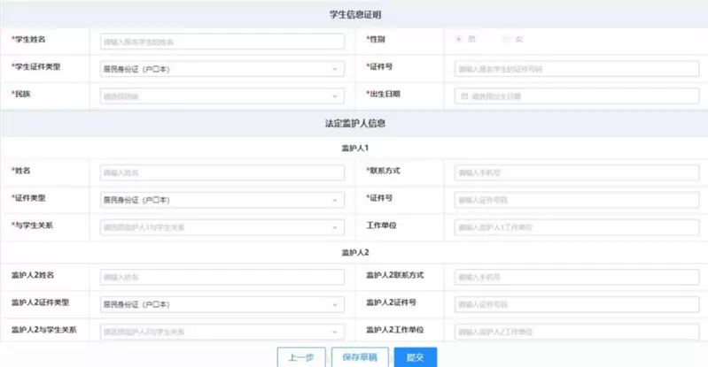Open the 监护人2证件类型 dropdown
The image size is (708, 367).
coord(220,303)
